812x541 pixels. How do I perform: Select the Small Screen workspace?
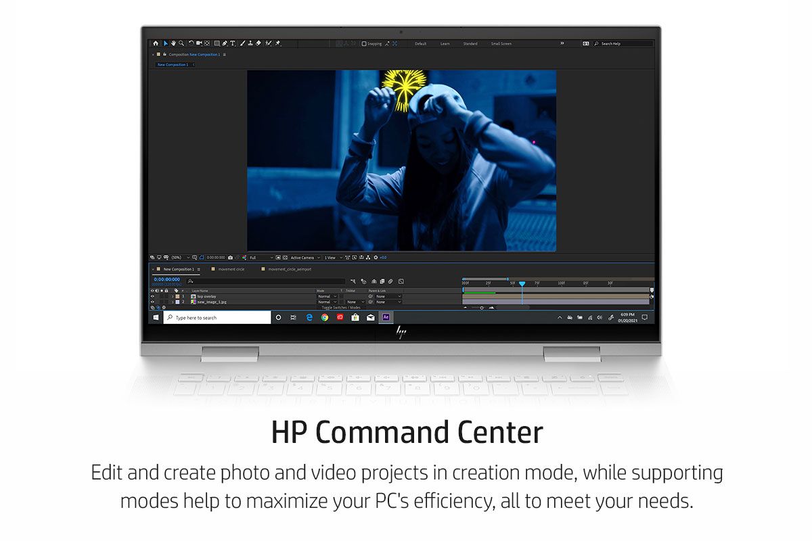click(x=501, y=43)
